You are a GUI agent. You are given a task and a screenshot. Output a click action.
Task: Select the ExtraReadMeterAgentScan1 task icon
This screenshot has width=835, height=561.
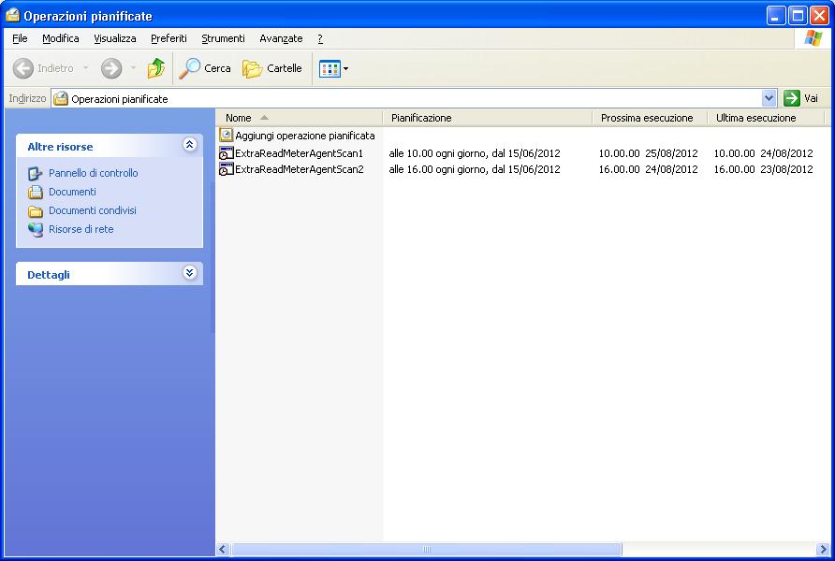coord(226,152)
